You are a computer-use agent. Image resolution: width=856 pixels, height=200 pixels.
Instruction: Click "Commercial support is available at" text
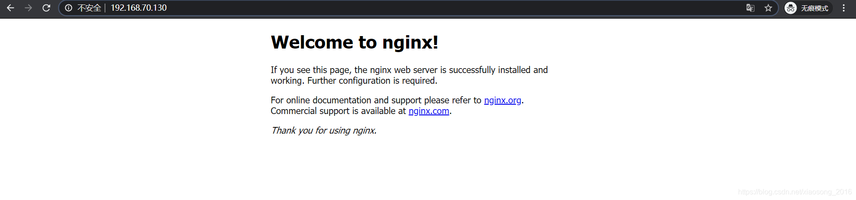(338, 111)
